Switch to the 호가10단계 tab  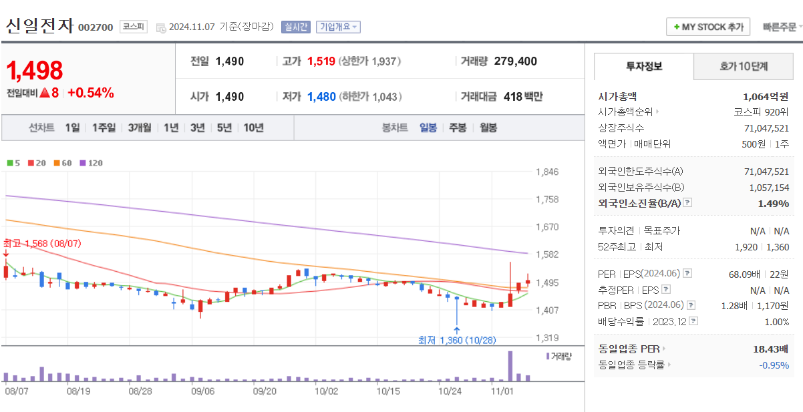(744, 67)
